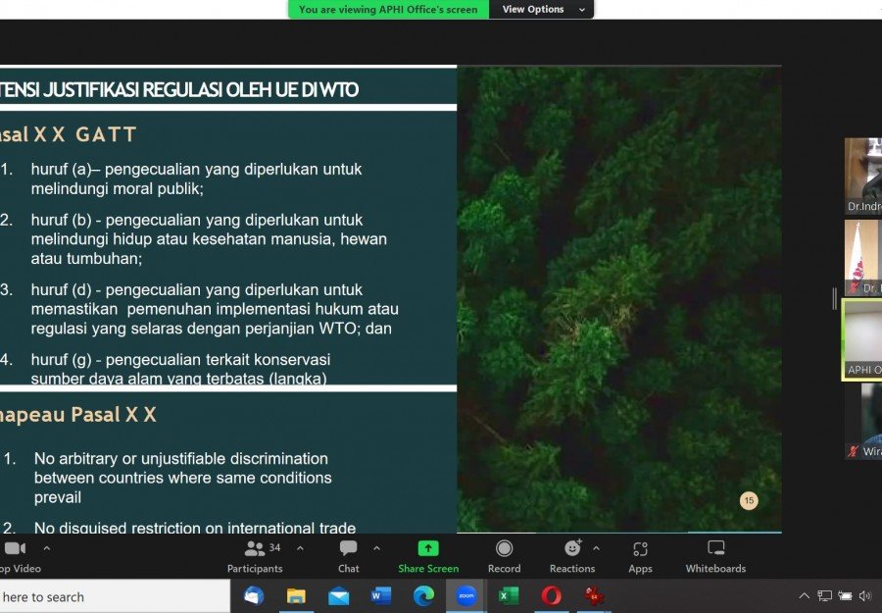Expand the arrow next to Participants
Screen dimensions: 882x613
click(301, 547)
